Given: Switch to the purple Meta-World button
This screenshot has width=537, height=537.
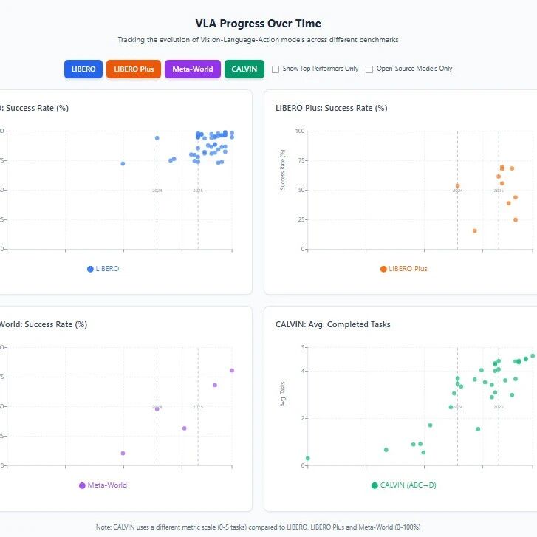Looking at the screenshot, I should (192, 69).
